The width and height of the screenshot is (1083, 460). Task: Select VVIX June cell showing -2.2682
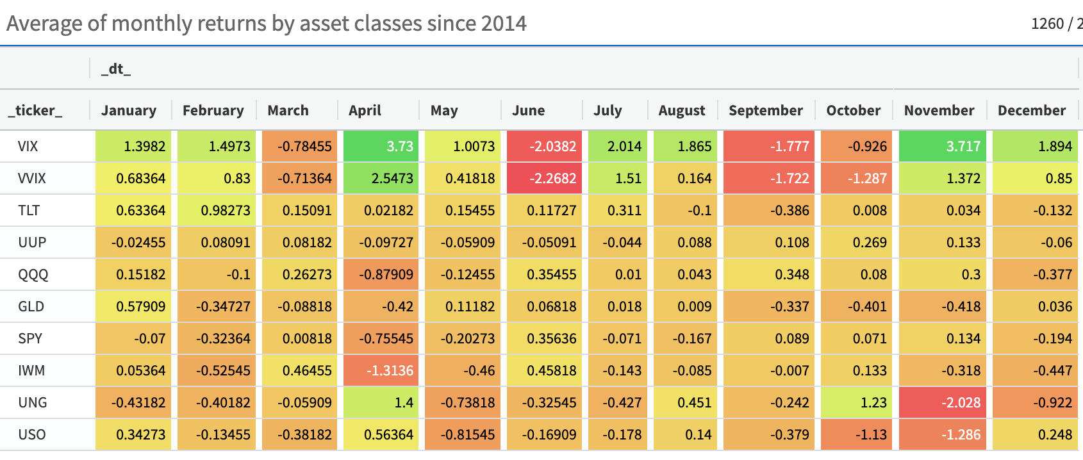544,178
